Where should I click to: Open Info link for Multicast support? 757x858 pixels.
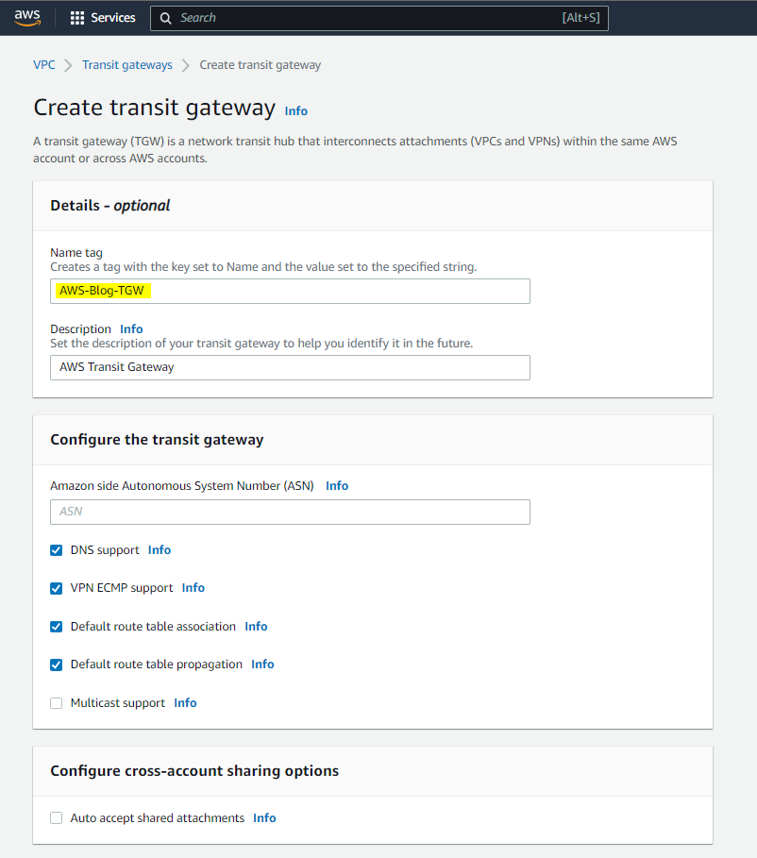point(185,703)
